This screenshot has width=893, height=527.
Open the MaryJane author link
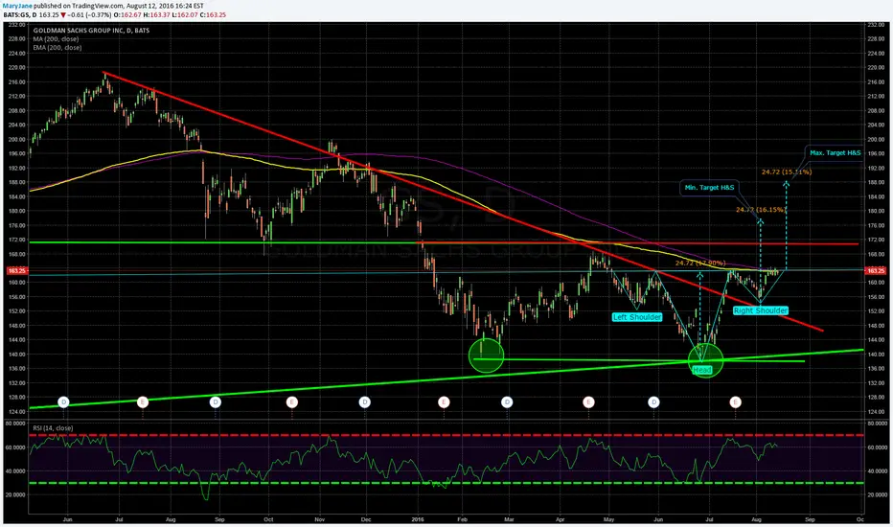click(x=16, y=6)
